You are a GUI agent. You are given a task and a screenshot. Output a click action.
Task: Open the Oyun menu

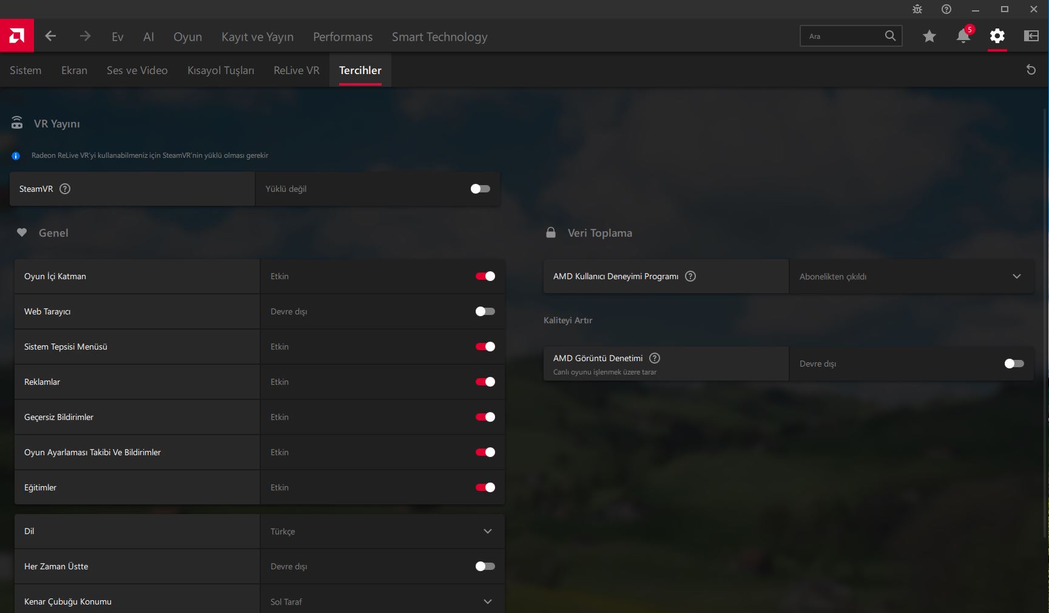pos(187,36)
